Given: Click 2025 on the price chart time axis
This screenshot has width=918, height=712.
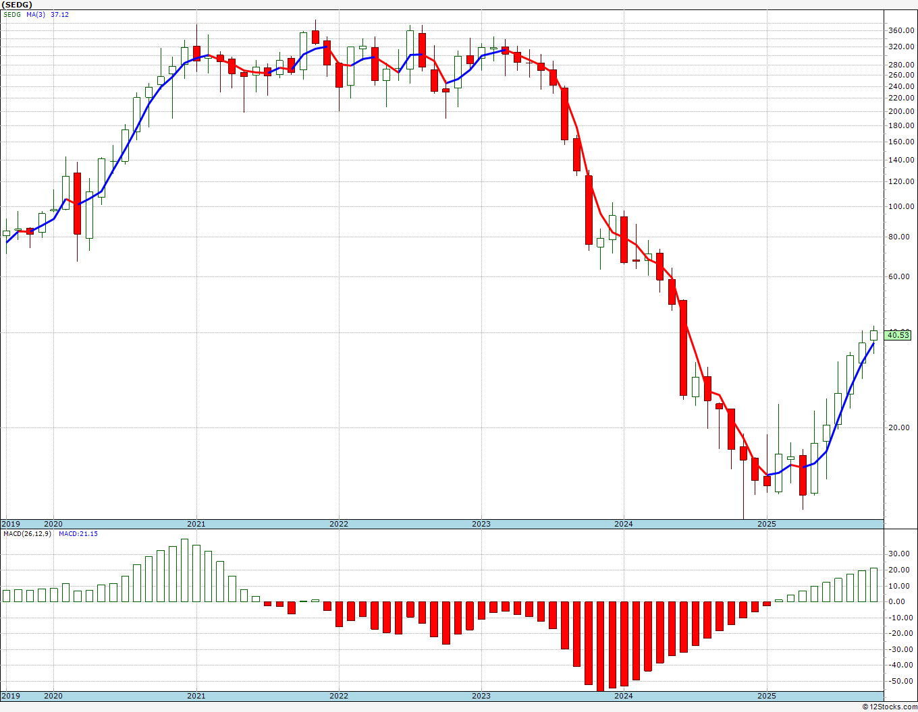Looking at the screenshot, I should [x=767, y=524].
